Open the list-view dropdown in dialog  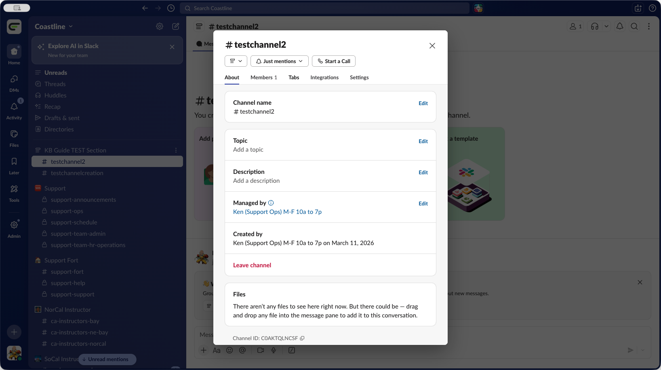tap(236, 61)
